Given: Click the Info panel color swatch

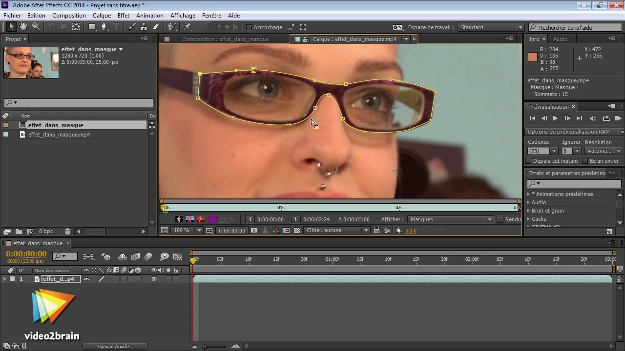Looking at the screenshot, I should [533, 57].
